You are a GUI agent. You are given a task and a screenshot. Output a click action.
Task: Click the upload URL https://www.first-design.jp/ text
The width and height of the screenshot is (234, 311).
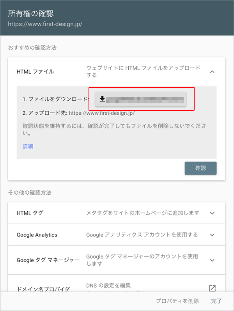coord(102,113)
